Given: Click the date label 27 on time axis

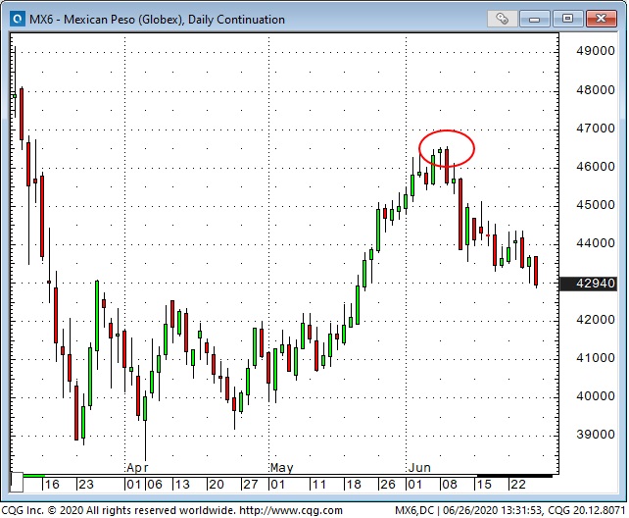Looking at the screenshot, I should pos(251,485).
